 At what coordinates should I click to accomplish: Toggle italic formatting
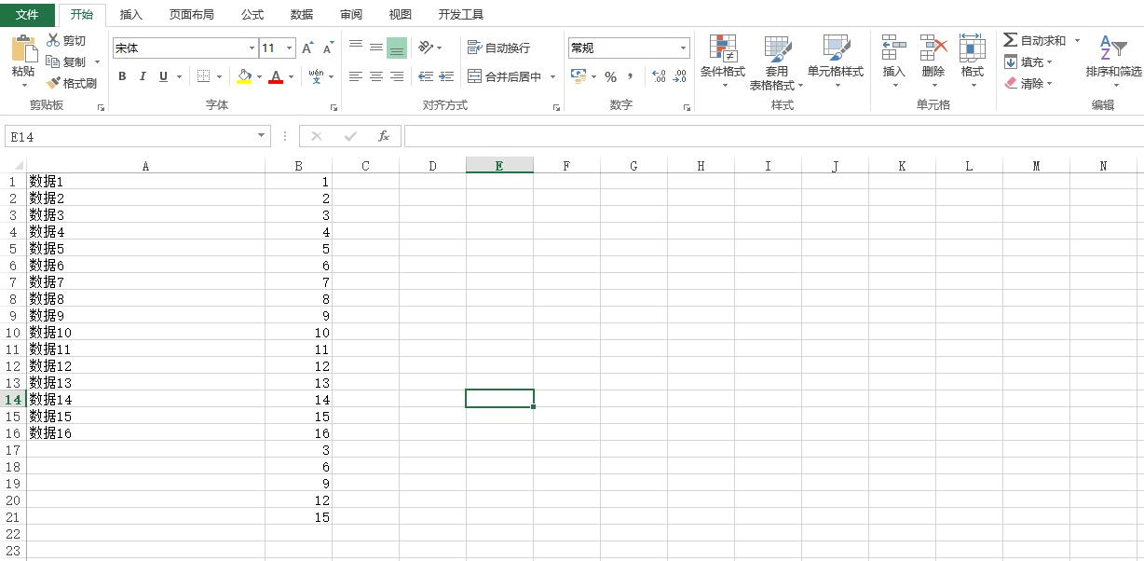143,76
